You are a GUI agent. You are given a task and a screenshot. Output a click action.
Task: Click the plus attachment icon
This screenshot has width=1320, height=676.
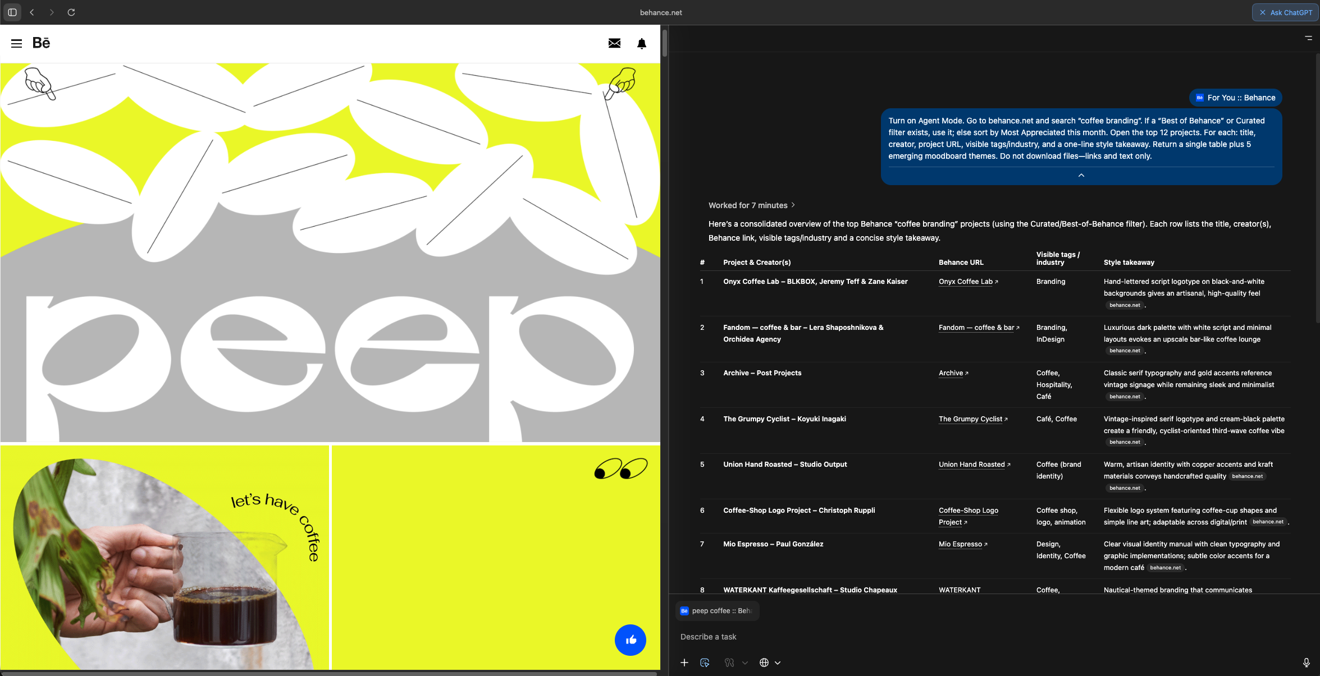[684, 663]
